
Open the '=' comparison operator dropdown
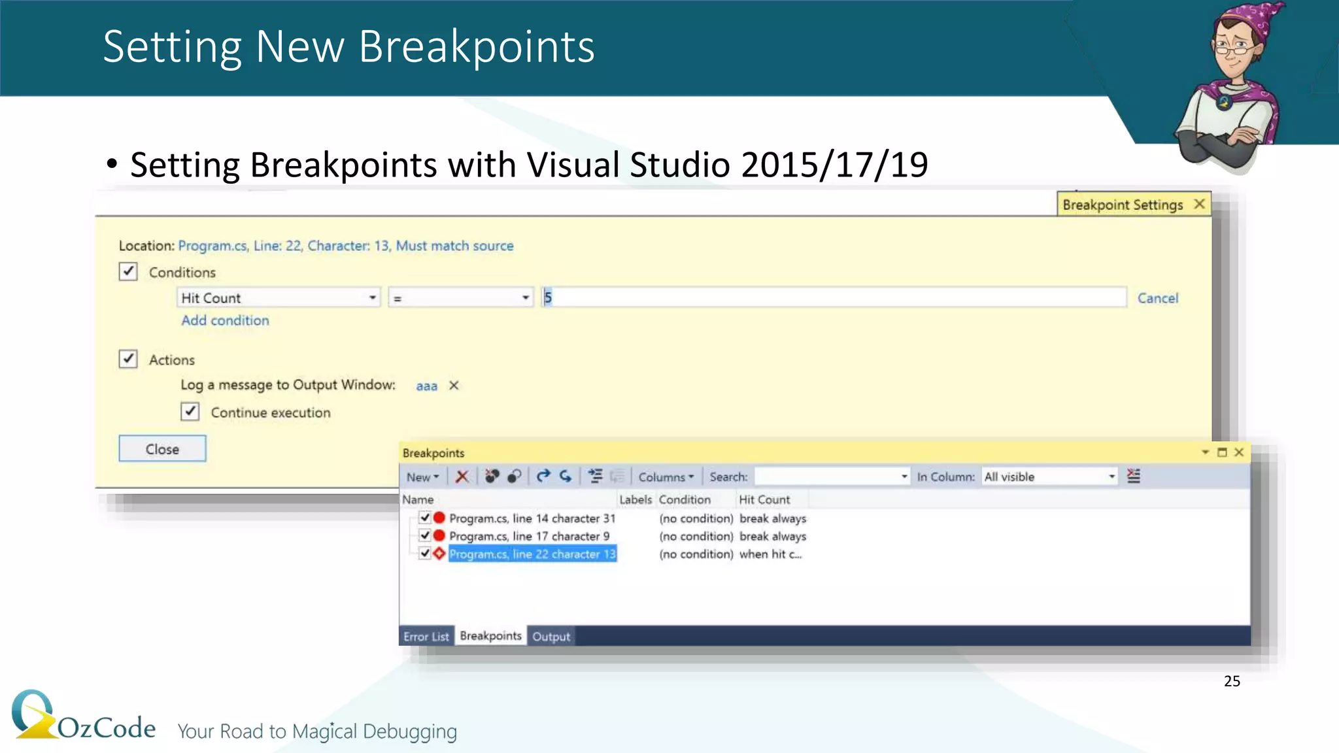pos(461,298)
